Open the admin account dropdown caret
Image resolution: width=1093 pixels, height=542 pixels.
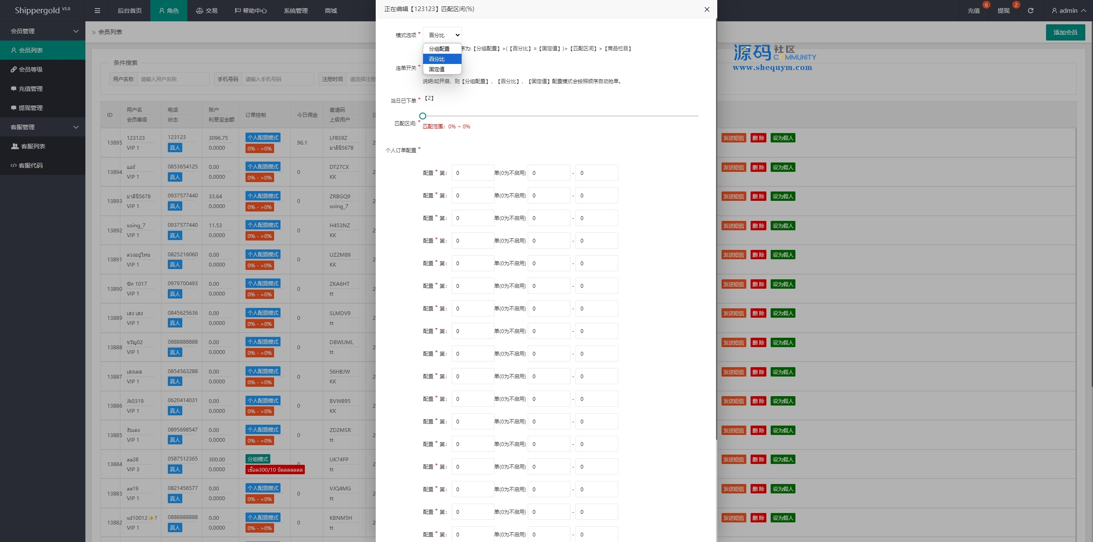(1084, 11)
